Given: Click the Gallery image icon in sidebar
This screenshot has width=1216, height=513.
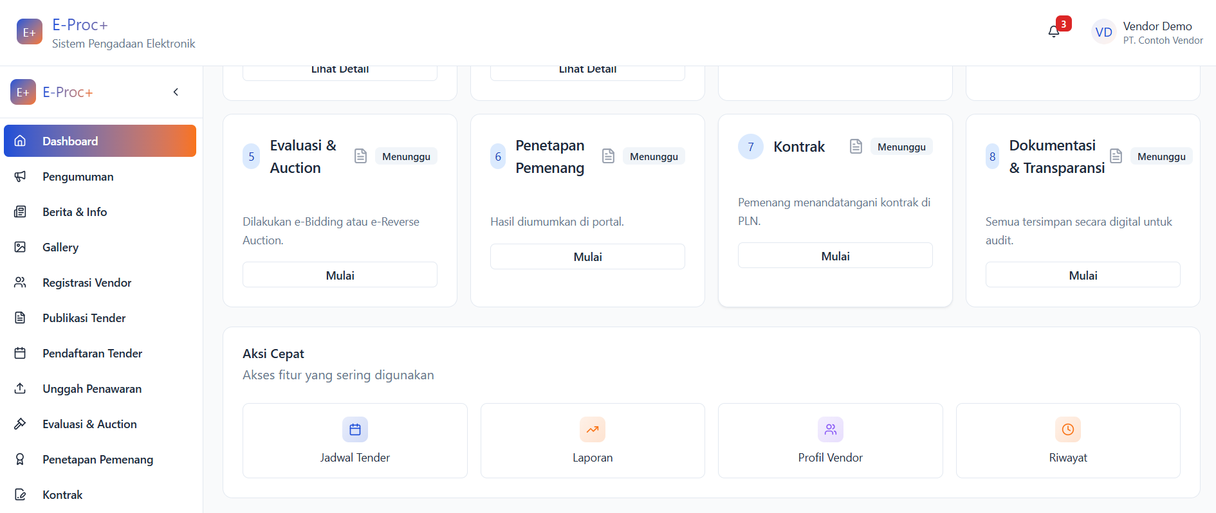Looking at the screenshot, I should (x=21, y=248).
